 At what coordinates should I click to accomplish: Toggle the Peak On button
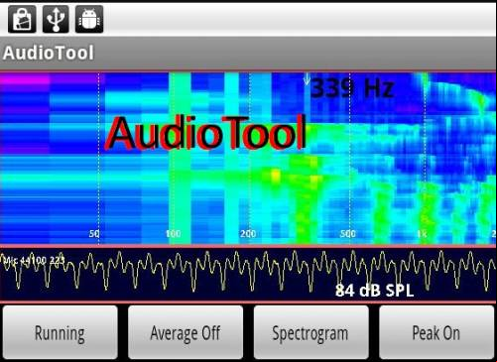[436, 332]
